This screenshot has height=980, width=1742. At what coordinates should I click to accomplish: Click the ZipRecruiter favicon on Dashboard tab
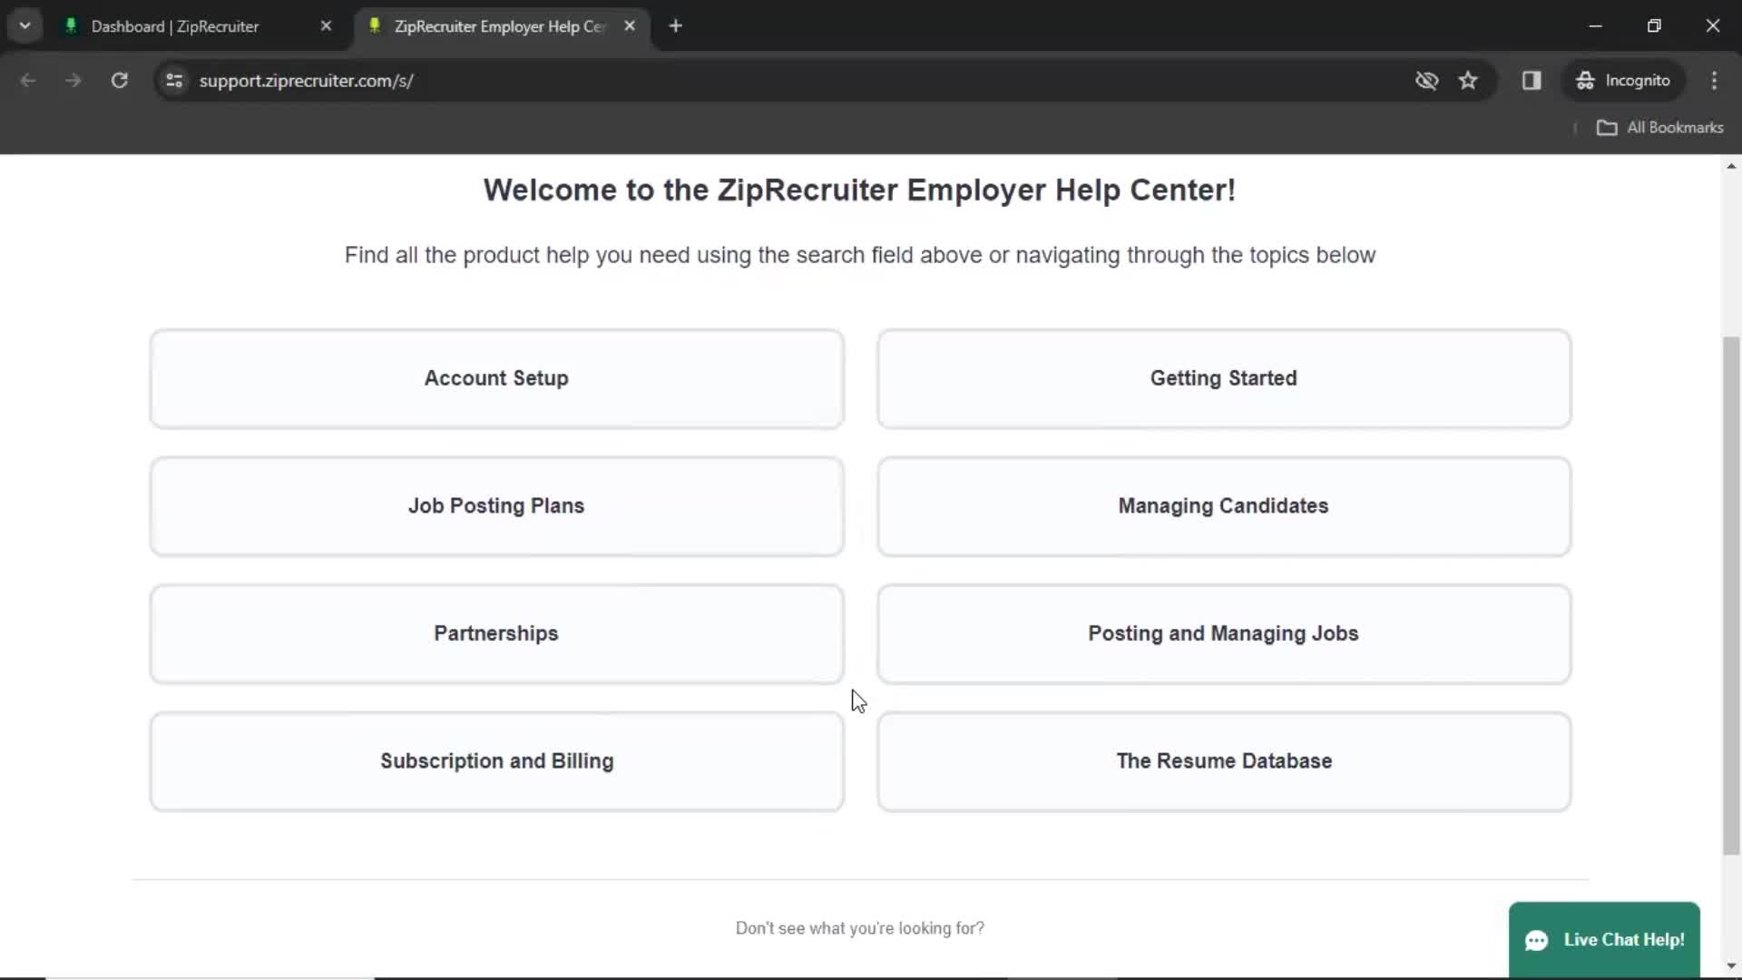tap(71, 25)
